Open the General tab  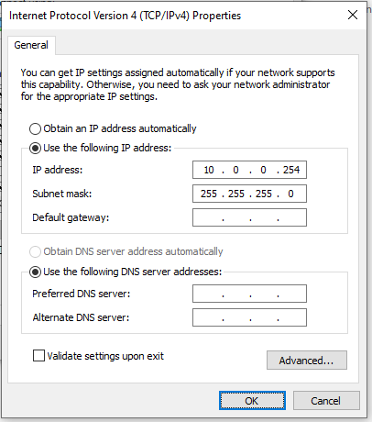(31, 45)
